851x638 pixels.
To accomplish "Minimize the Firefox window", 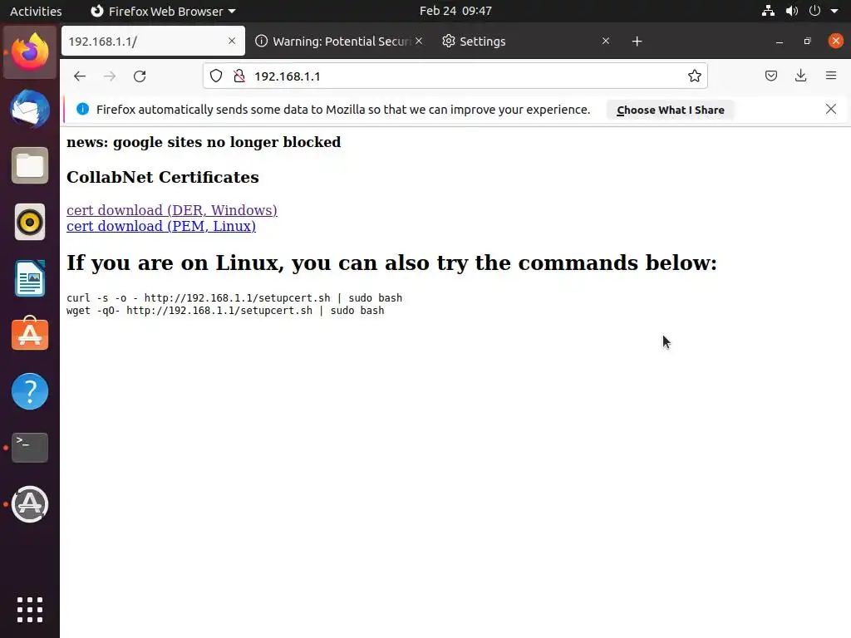I will tap(780, 42).
